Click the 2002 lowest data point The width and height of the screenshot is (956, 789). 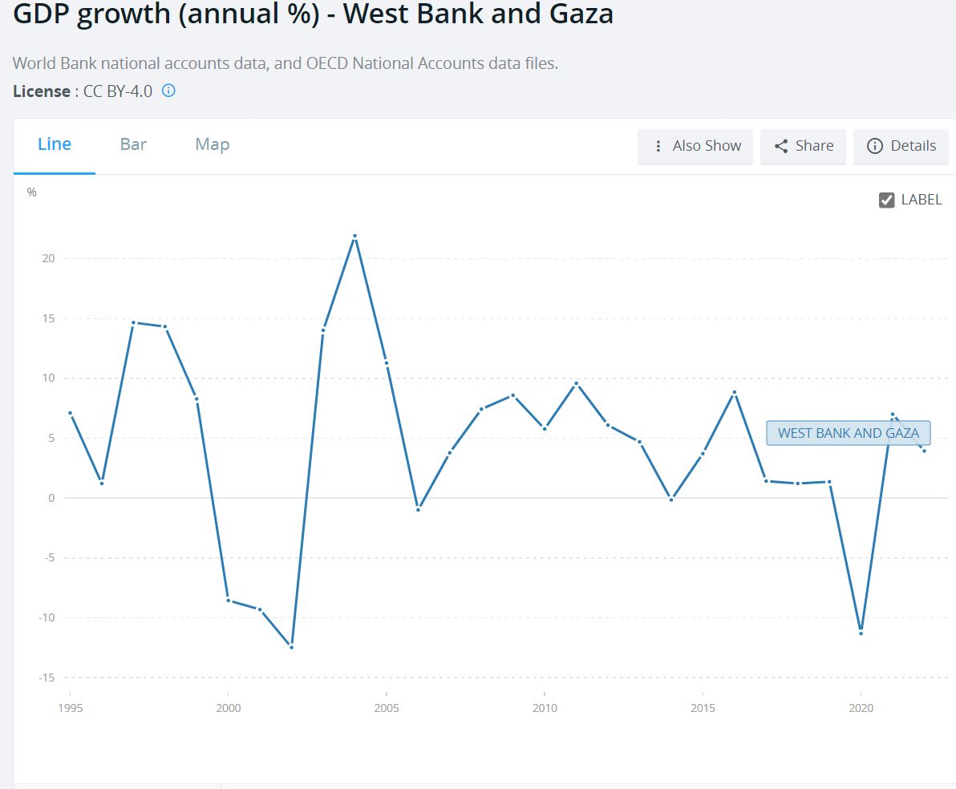point(291,646)
